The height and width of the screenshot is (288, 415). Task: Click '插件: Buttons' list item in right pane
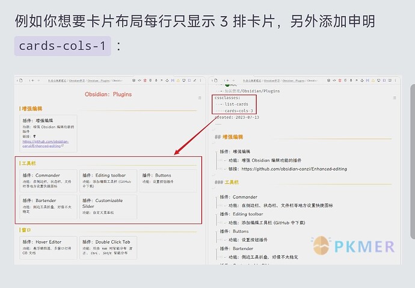click(234, 231)
